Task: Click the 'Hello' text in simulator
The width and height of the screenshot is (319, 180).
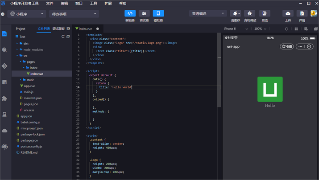Action: point(270,106)
